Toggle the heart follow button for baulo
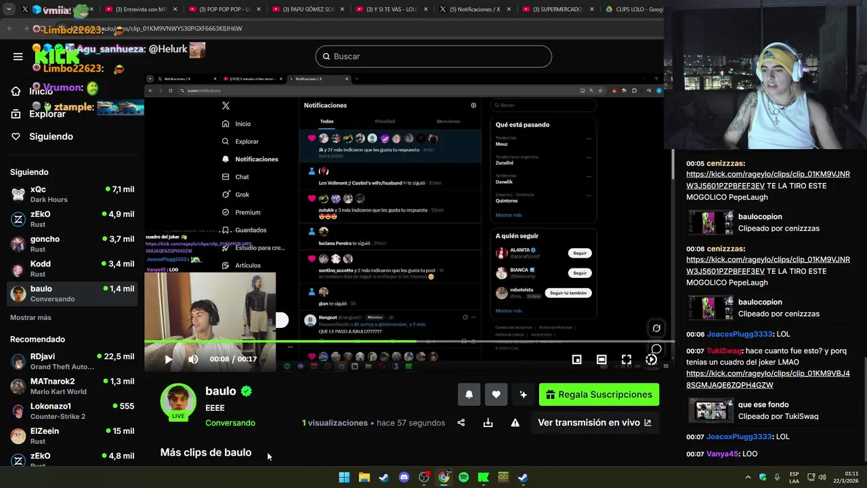Viewport: 867px width, 488px height. coord(496,394)
